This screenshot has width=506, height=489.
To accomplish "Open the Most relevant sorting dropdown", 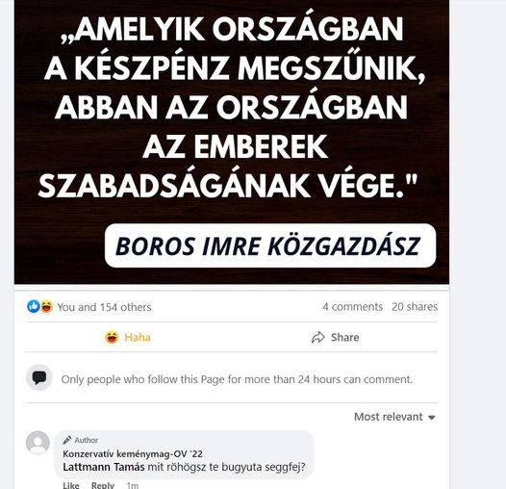I will click(395, 417).
